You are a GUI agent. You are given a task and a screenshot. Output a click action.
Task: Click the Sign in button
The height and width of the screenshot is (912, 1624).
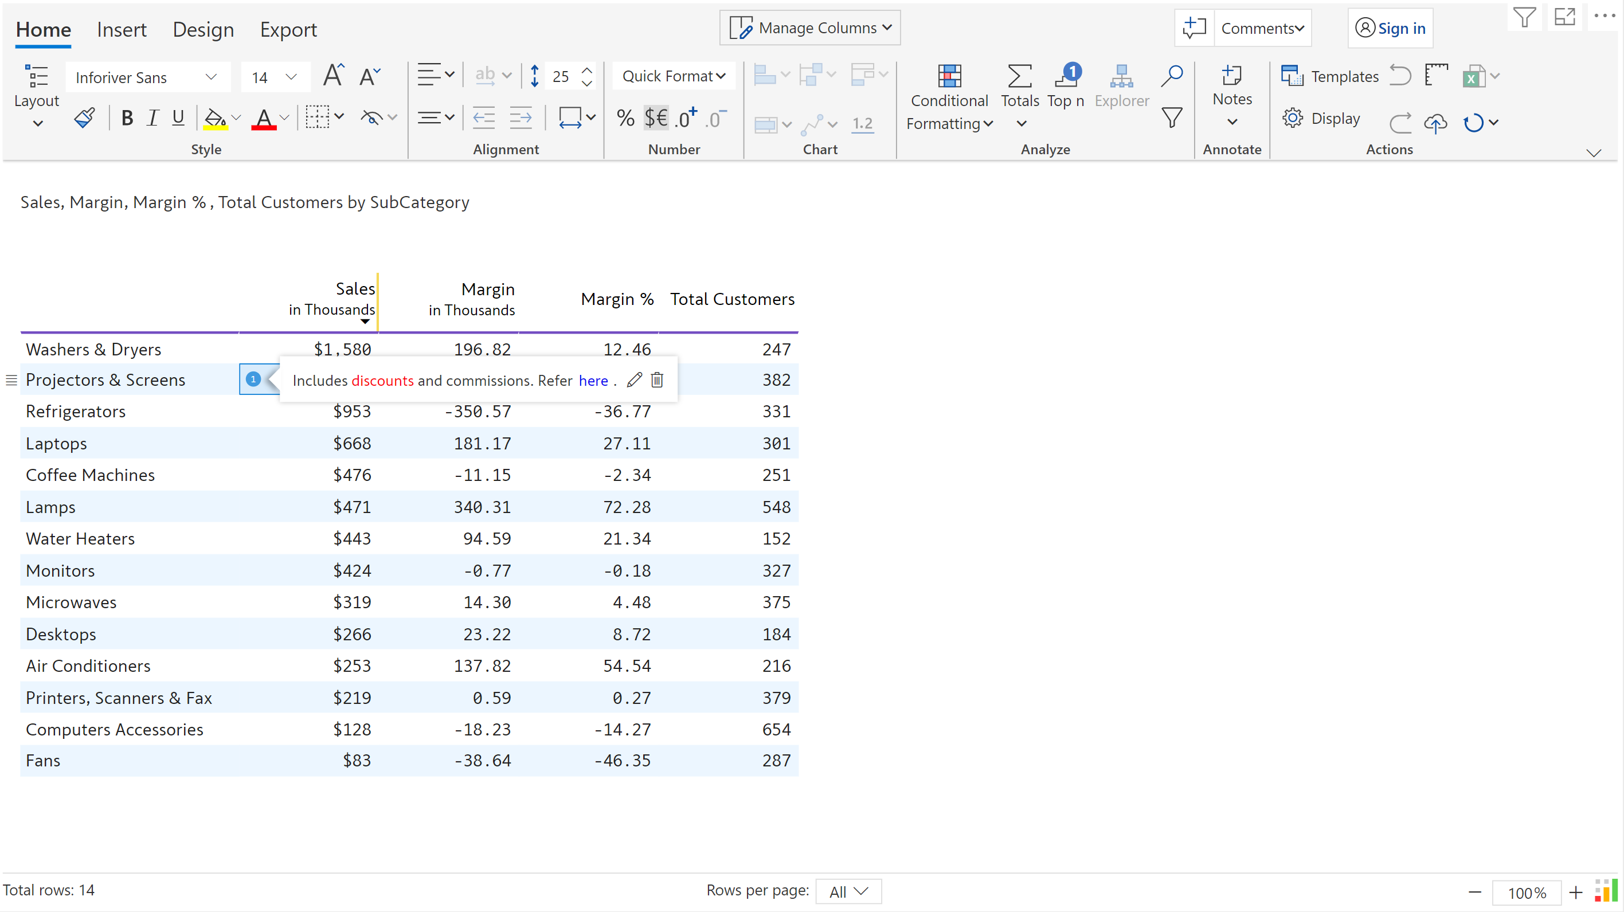click(x=1390, y=28)
